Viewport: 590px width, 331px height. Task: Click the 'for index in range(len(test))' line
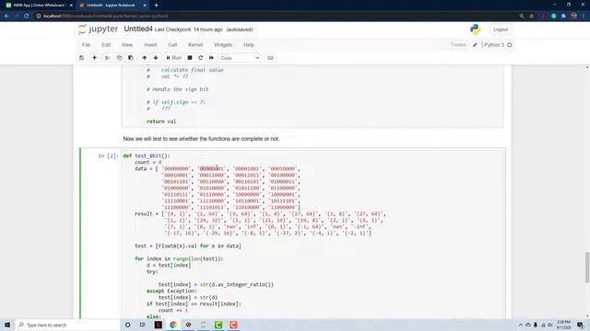[179, 259]
